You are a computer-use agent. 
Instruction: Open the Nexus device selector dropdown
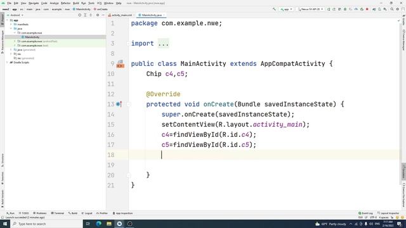coord(310,9)
